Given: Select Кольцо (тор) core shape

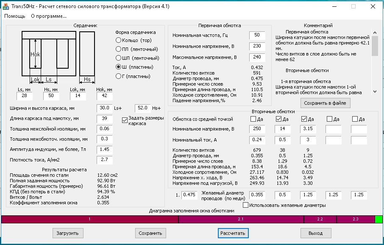Looking at the screenshot, I should point(134,40).
